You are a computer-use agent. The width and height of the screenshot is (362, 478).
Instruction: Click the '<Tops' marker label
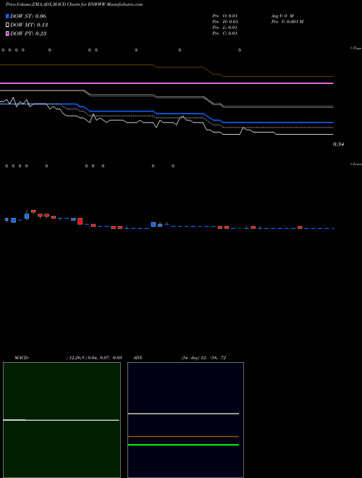[355, 49]
